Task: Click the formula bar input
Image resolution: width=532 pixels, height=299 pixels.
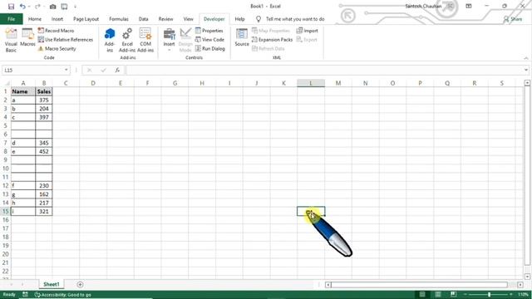Action: (x=324, y=70)
